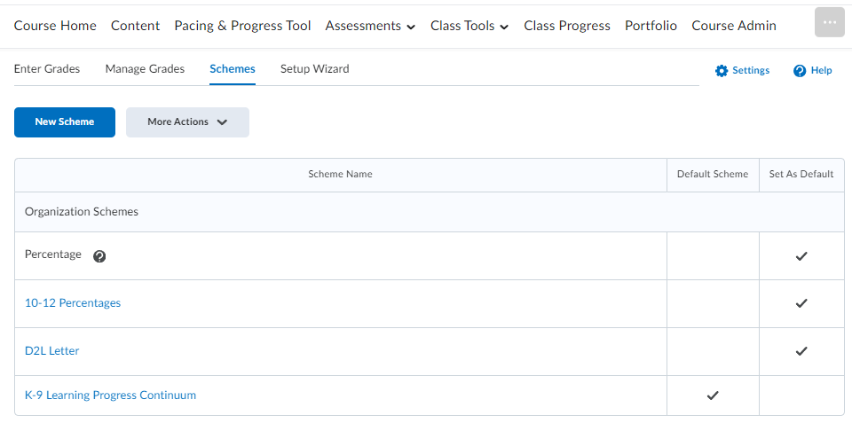Open the three-dots overflow menu button
Viewport: 852px width, 423px height.
[830, 22]
